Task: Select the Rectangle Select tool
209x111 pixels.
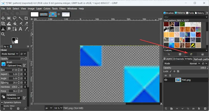Action: pyautogui.click(x=9, y=18)
